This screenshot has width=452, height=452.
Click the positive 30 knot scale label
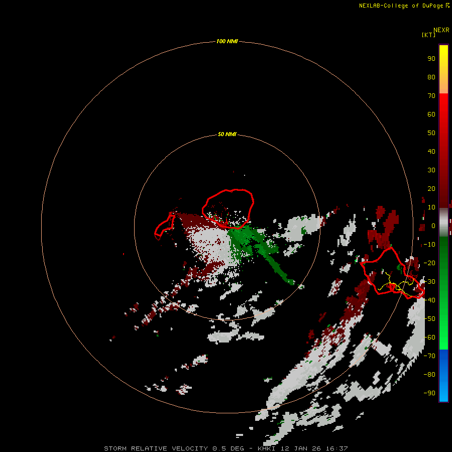[x=431, y=170]
